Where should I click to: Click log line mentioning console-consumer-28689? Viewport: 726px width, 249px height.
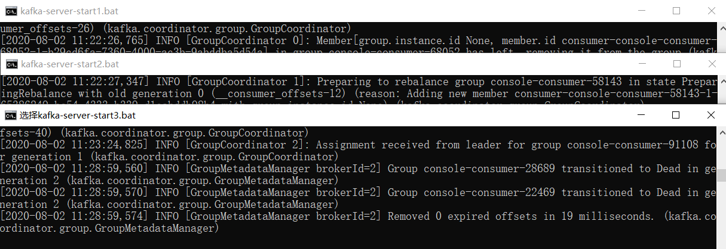pyautogui.click(x=359, y=169)
